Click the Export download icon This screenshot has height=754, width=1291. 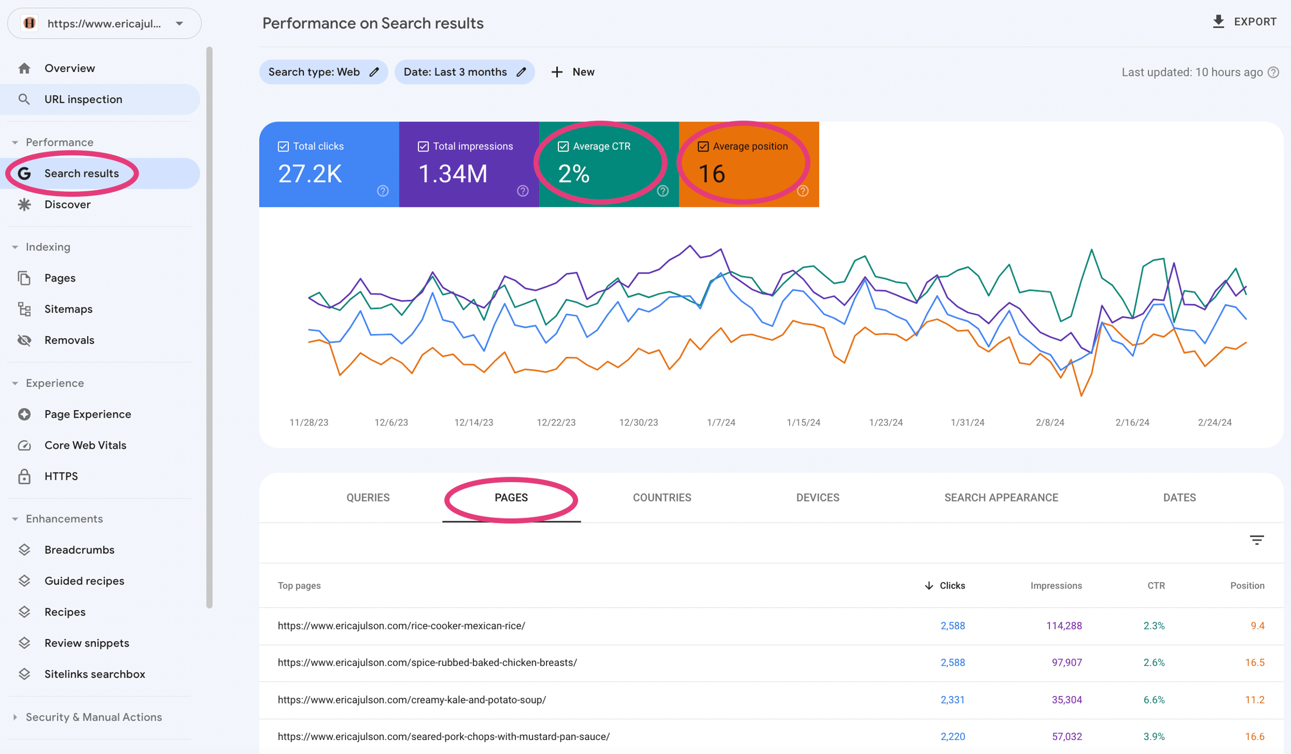pyautogui.click(x=1218, y=21)
